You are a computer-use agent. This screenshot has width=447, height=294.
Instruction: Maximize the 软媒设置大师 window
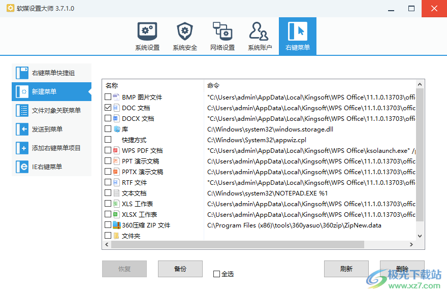(x=411, y=9)
